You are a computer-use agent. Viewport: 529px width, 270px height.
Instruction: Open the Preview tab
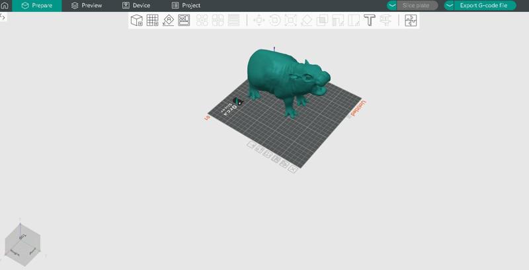(87, 6)
